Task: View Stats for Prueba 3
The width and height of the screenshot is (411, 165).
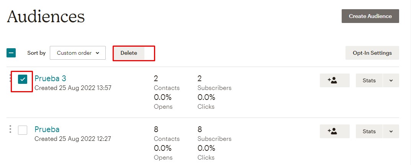Action: coord(369,80)
